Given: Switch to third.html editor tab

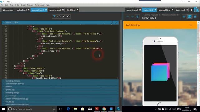Looking at the screenshot, I should (71, 10).
